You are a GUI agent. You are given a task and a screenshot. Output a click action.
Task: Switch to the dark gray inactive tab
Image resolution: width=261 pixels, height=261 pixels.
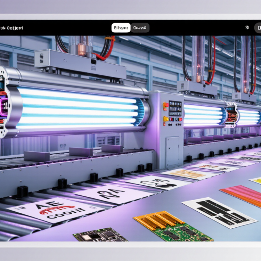[x=140, y=28]
